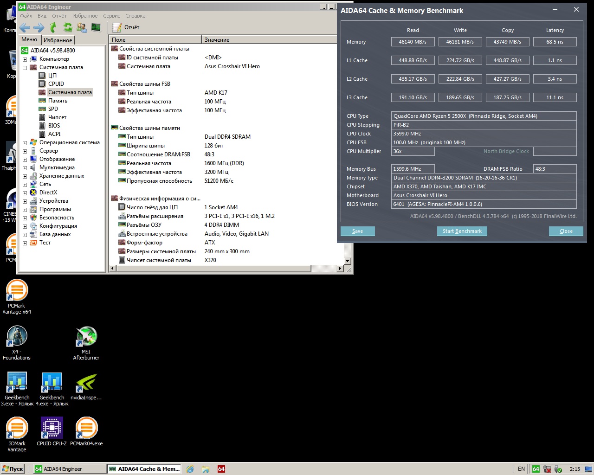Expand the Сервер tree node
This screenshot has width=594, height=475.
pyautogui.click(x=25, y=151)
